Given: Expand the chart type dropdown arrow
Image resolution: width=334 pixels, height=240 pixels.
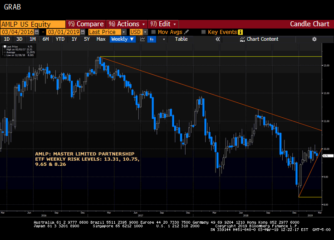Looking at the screenshot, I should (x=164, y=39).
